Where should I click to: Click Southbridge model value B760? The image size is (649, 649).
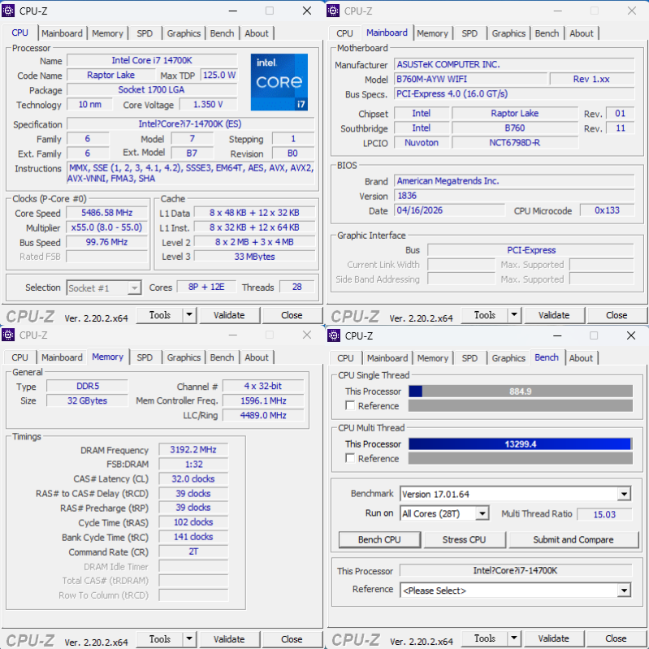pyautogui.click(x=514, y=128)
